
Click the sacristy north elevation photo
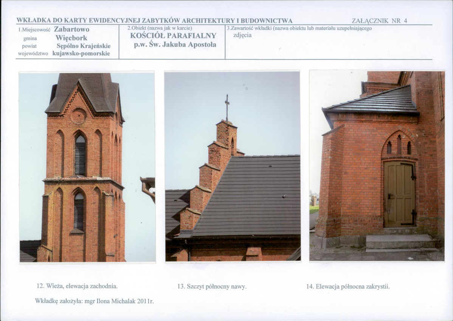point(377,166)
